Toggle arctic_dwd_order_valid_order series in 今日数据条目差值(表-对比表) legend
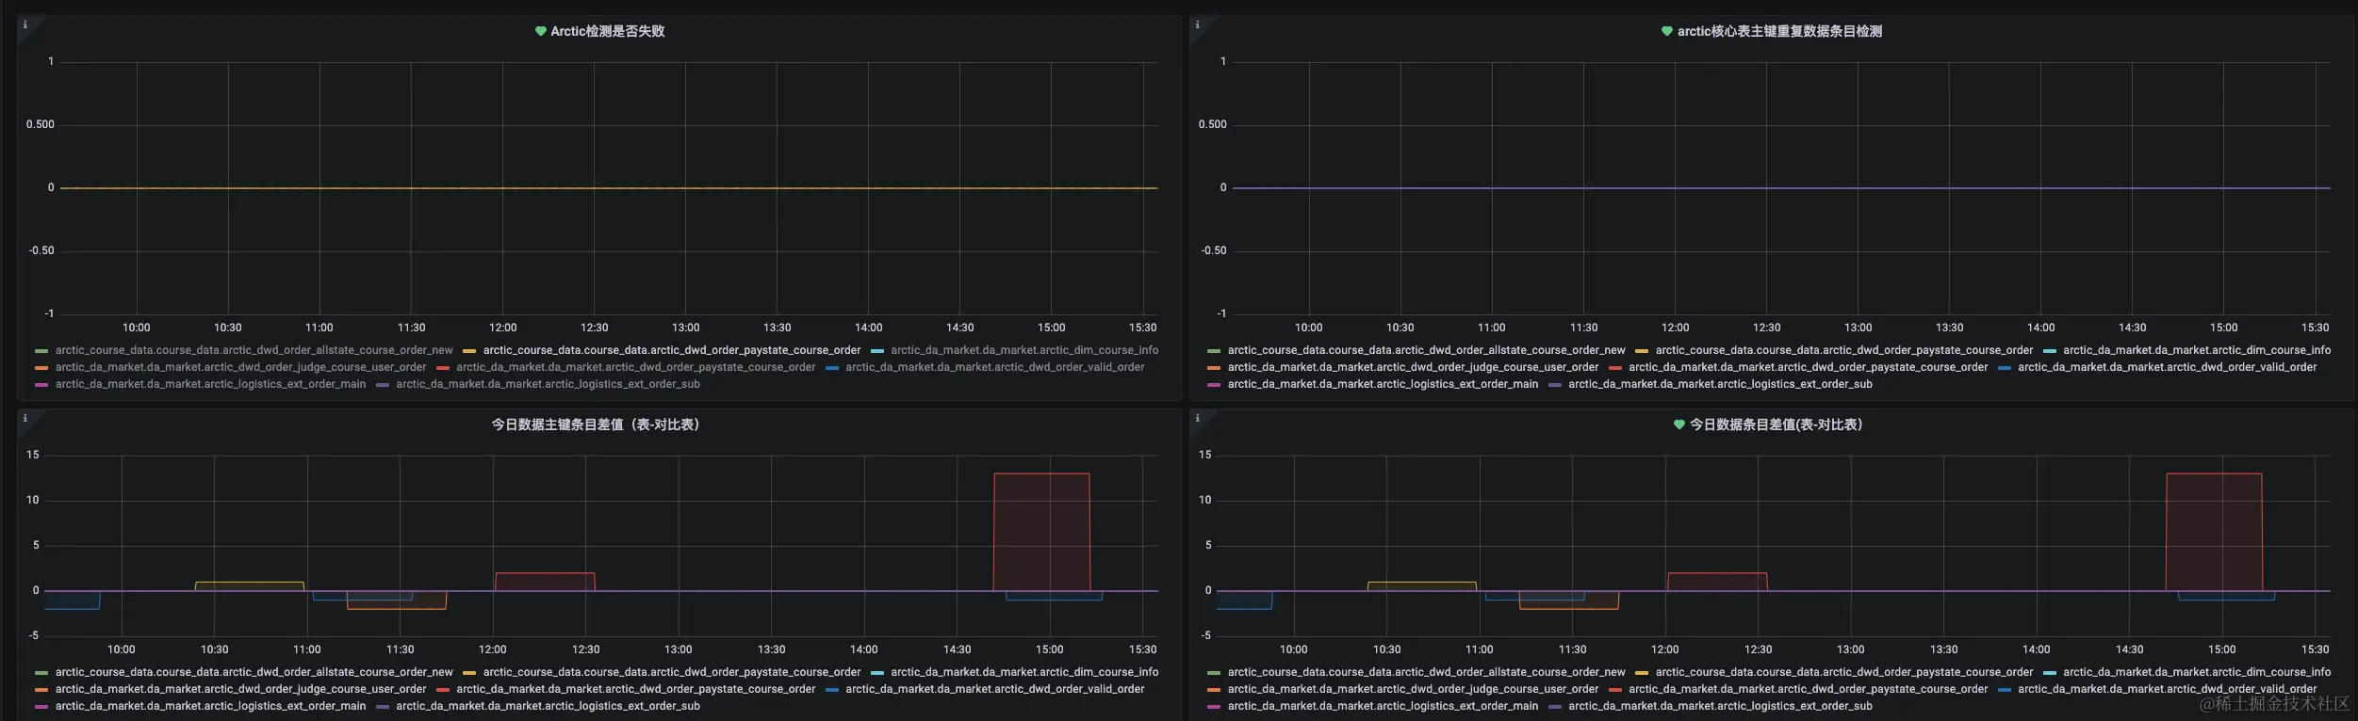 pos(2167,689)
